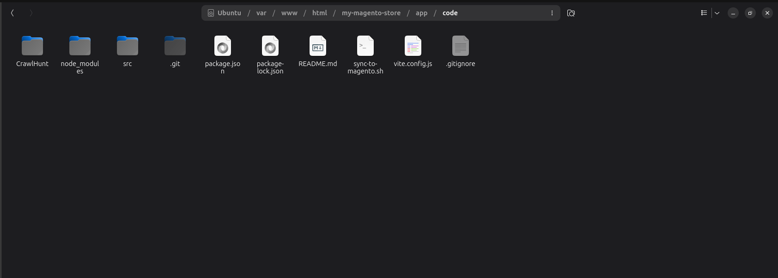
Task: Navigate to var in the path bar
Action: click(261, 13)
